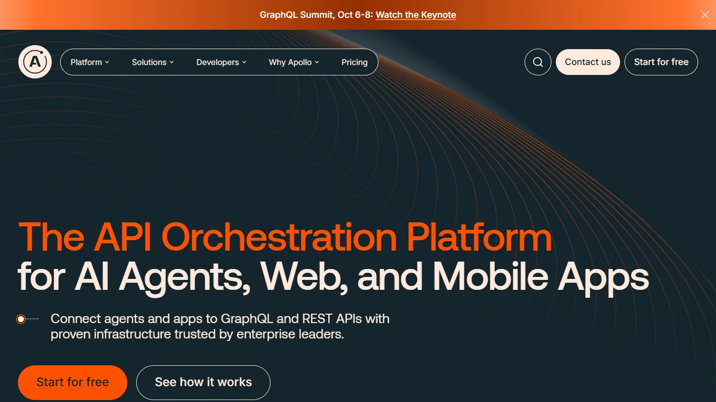Click the Developers dropdown arrow

coord(244,63)
